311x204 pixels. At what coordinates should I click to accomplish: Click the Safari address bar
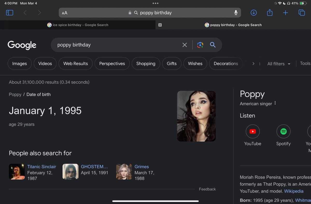(x=150, y=13)
